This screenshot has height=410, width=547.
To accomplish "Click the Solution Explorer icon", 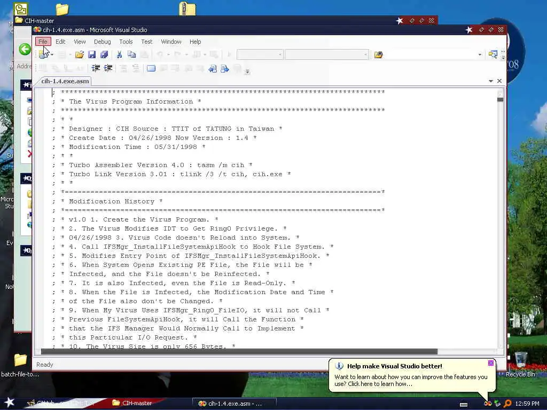I will pyautogui.click(x=493, y=54).
